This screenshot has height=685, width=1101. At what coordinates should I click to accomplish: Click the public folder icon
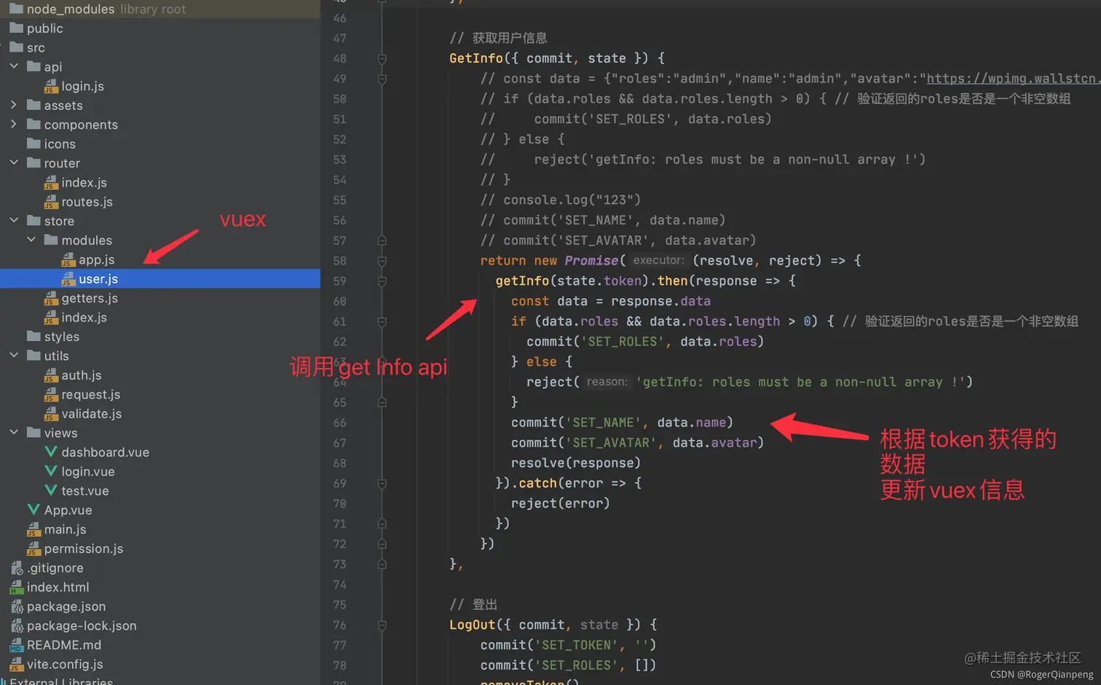pyautogui.click(x=17, y=28)
